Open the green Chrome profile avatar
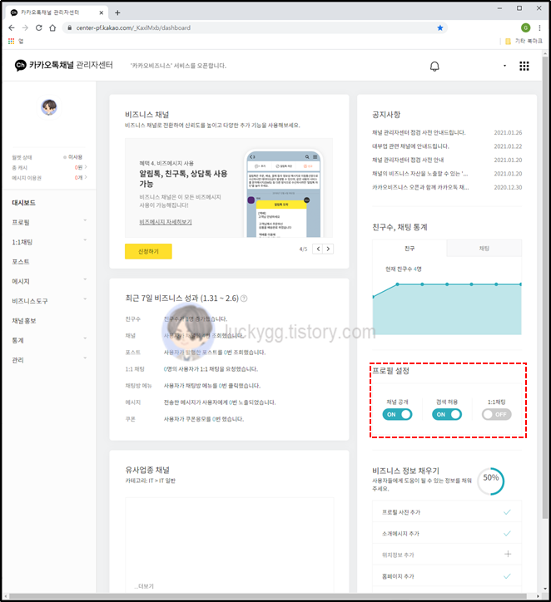Screen dimensions: 551x602 point(526,27)
